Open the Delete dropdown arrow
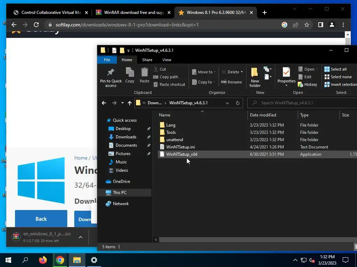The width and height of the screenshot is (357, 267). point(242,72)
